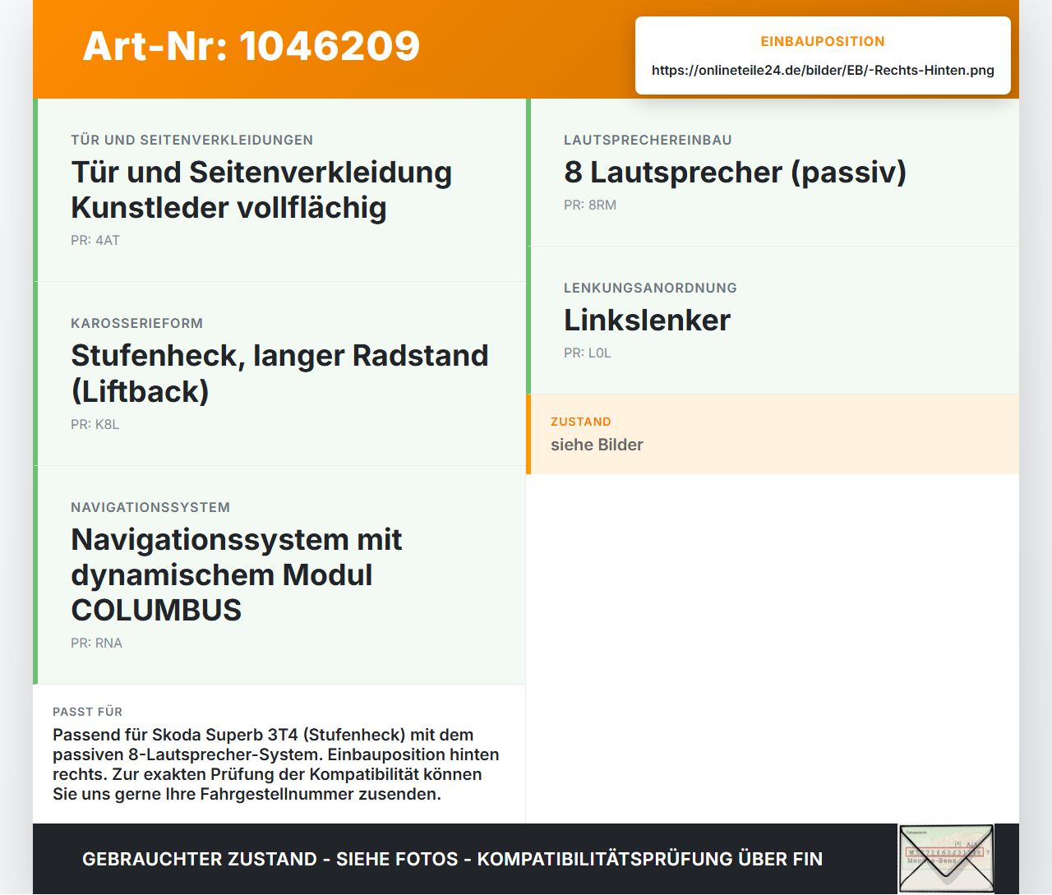This screenshot has width=1052, height=895.
Task: Click the PR: K8L code
Action: 95,424
